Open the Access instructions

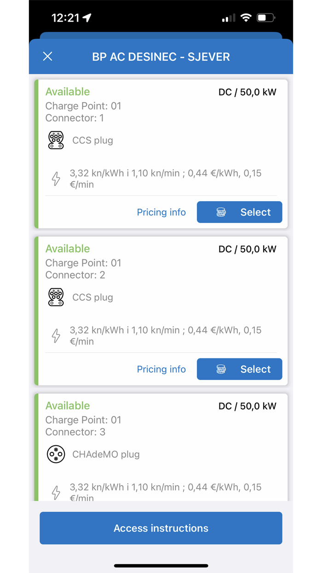click(x=161, y=528)
